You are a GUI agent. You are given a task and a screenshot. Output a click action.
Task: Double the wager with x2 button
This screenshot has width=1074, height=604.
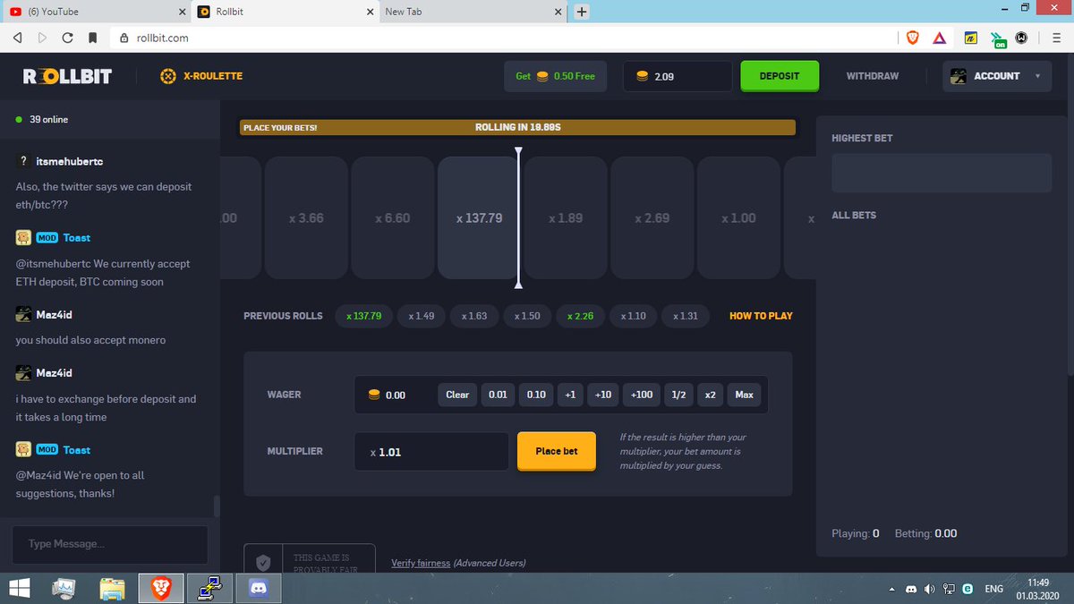pos(711,395)
